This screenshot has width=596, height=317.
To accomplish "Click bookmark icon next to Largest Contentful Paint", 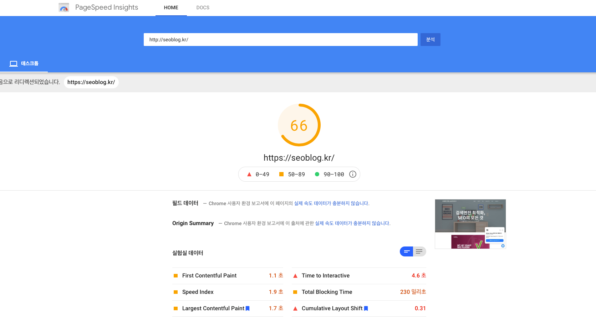I will click(x=248, y=308).
